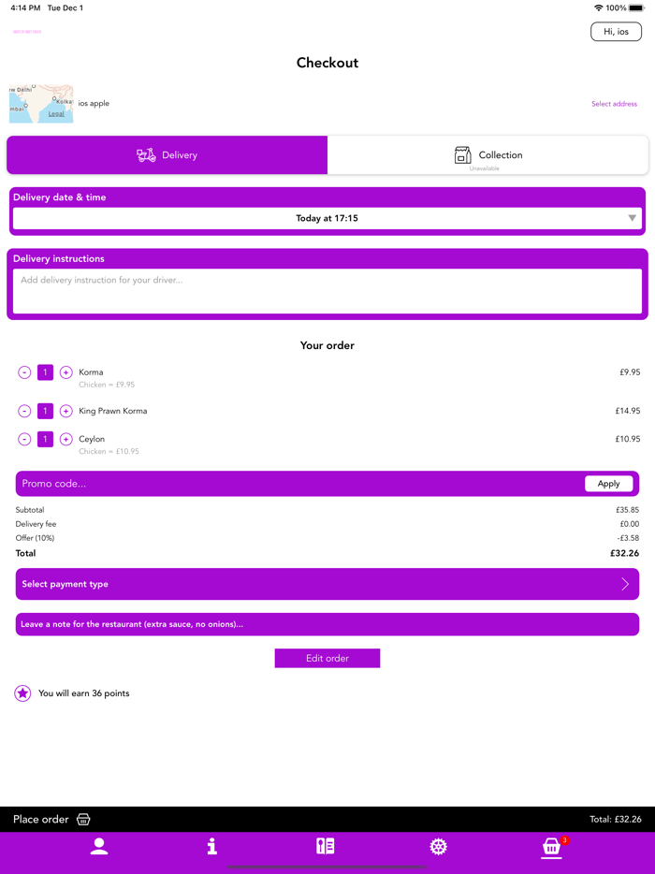Open the info icon in bottom bar

(x=212, y=846)
